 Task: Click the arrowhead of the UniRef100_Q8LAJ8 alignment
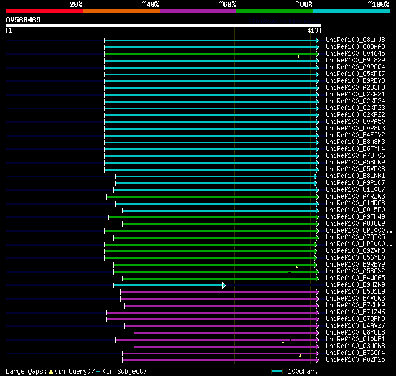click(317, 40)
